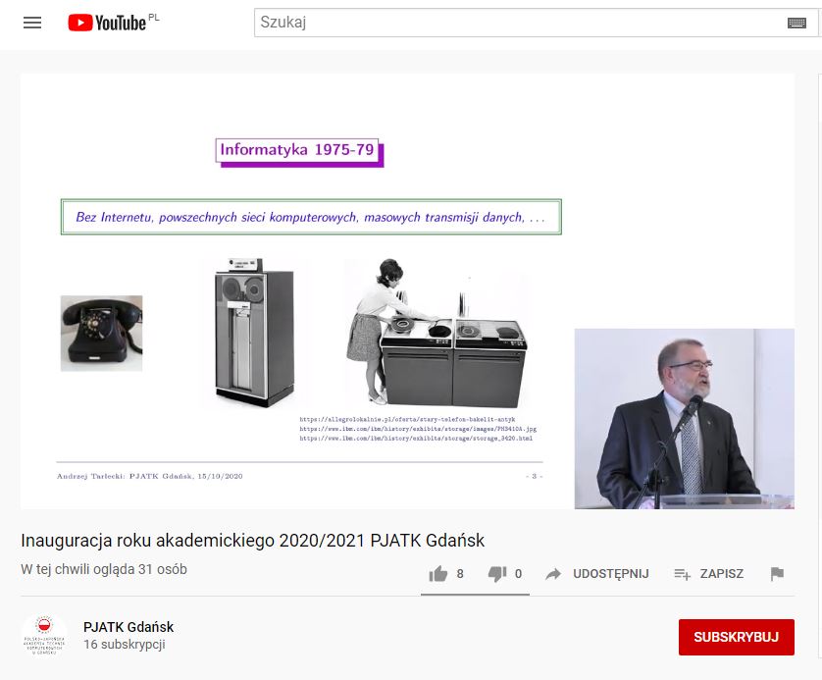Open the hamburger guide menu
Screen dimensions: 822x680
pos(32,23)
